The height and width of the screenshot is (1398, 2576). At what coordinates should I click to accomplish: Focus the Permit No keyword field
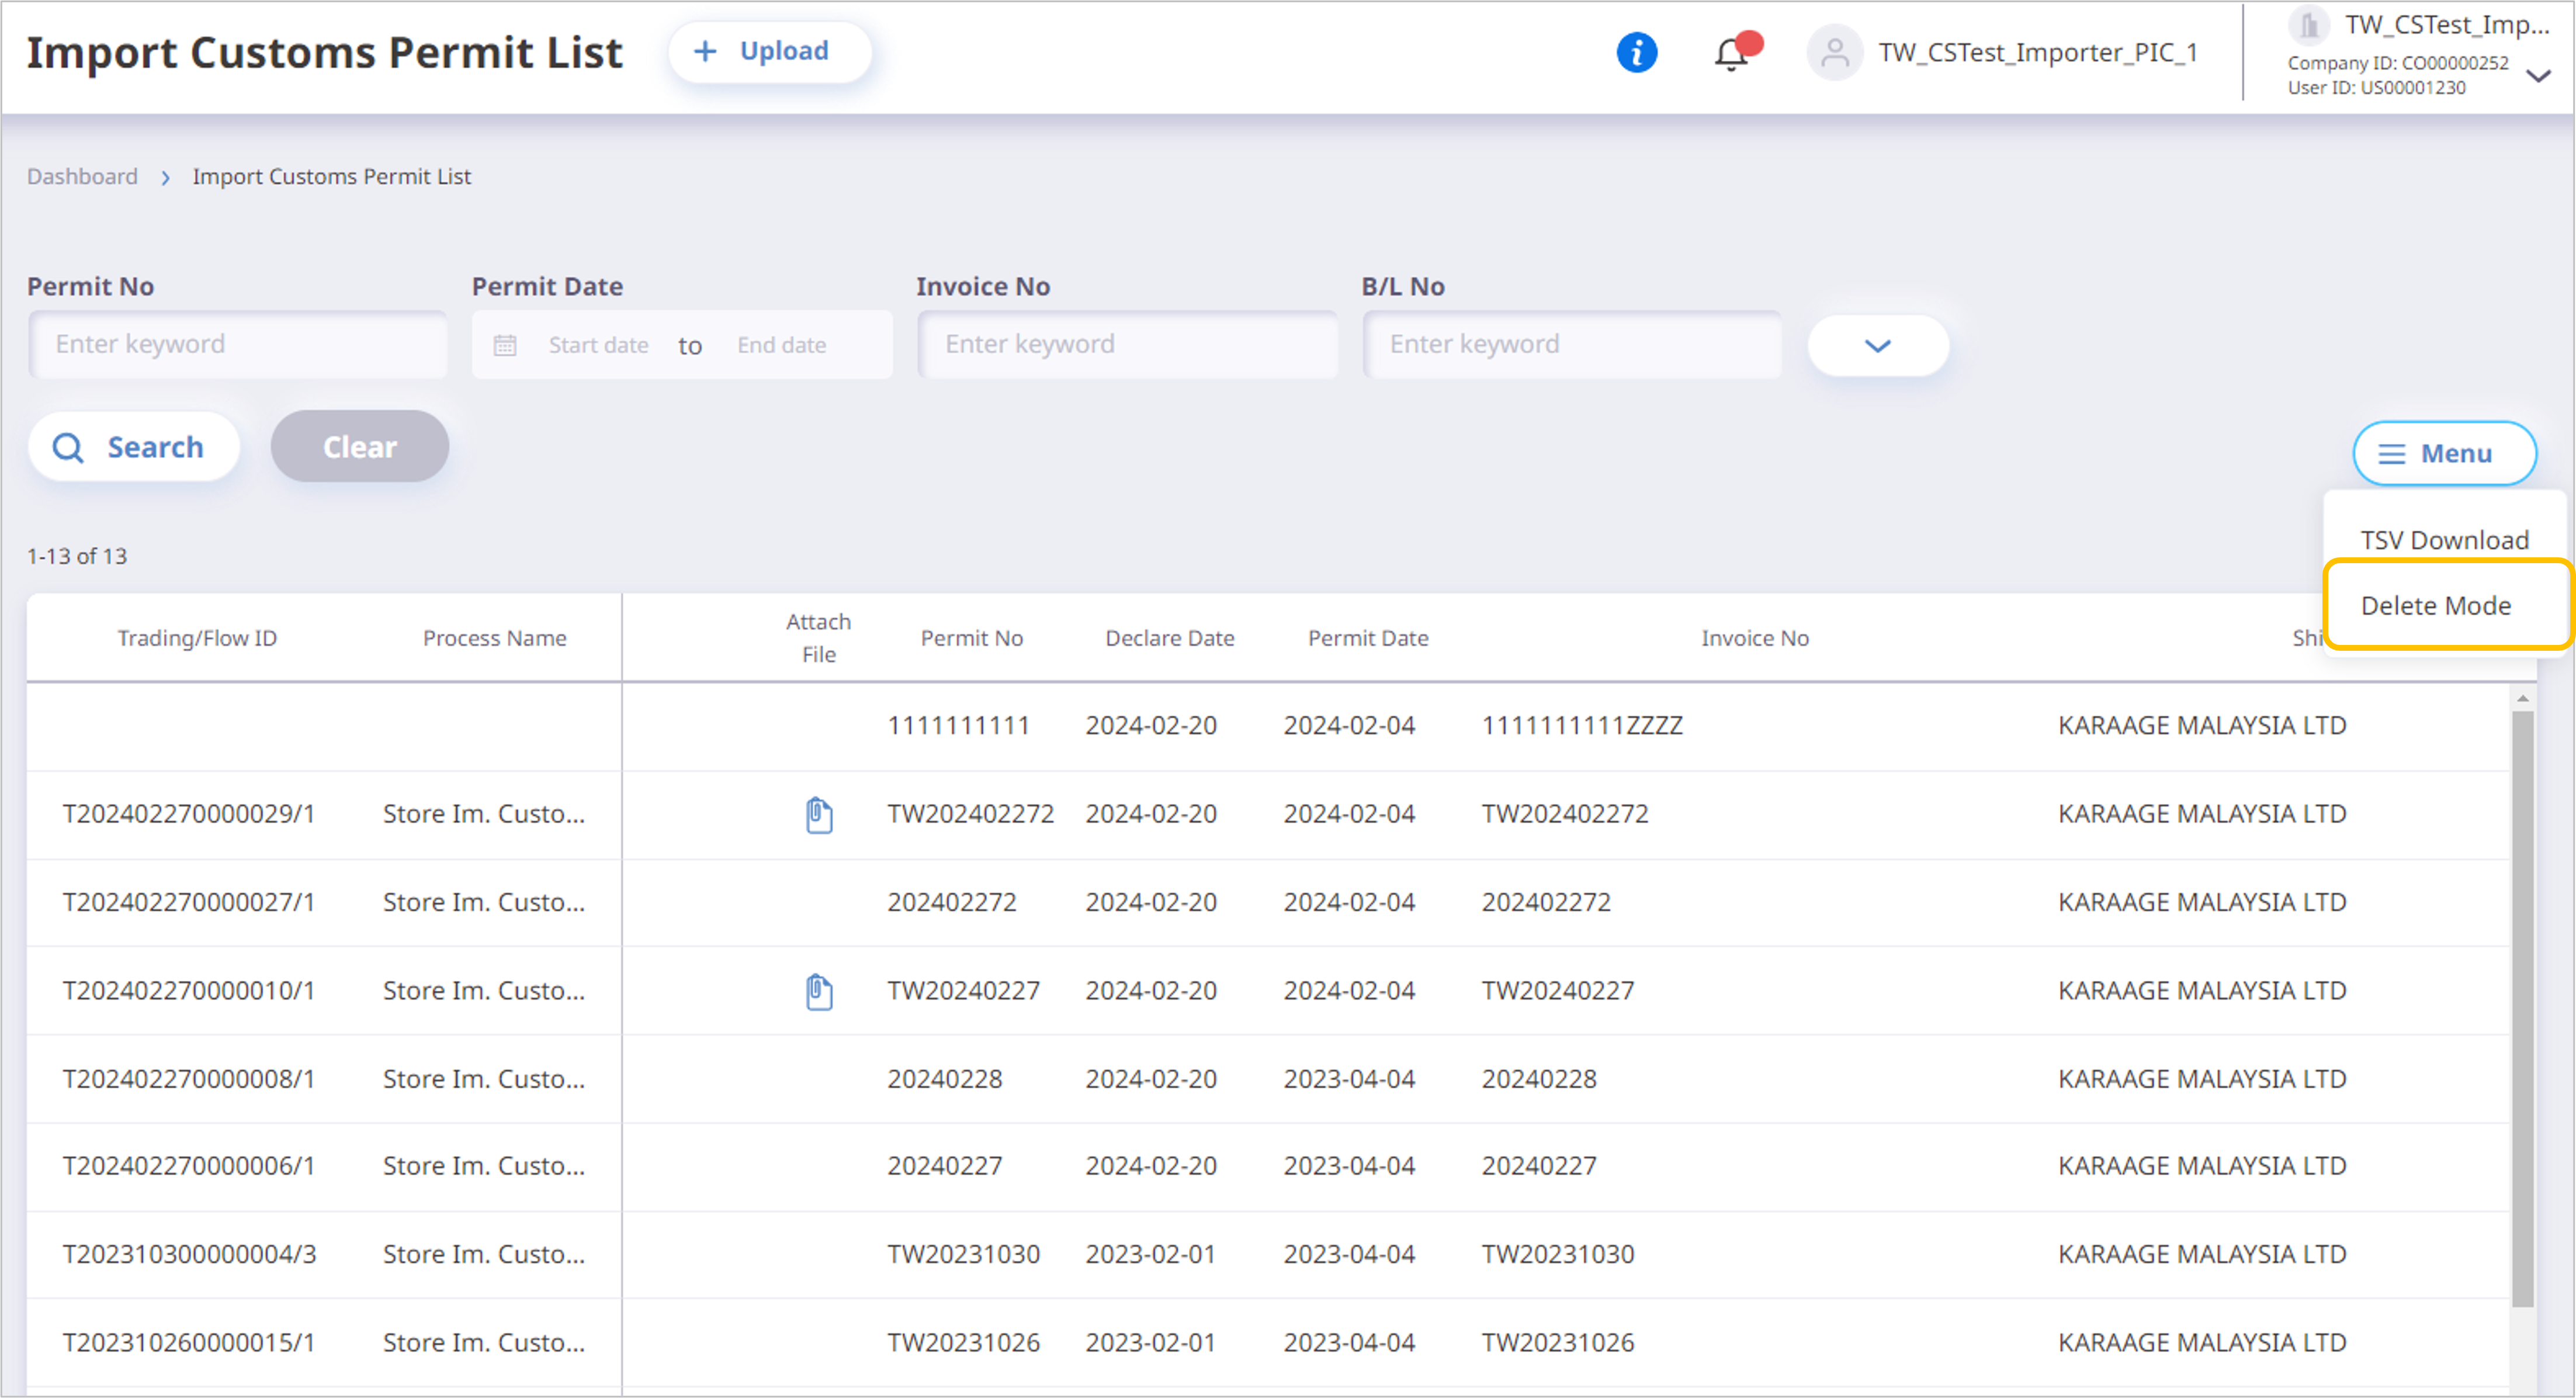point(238,344)
